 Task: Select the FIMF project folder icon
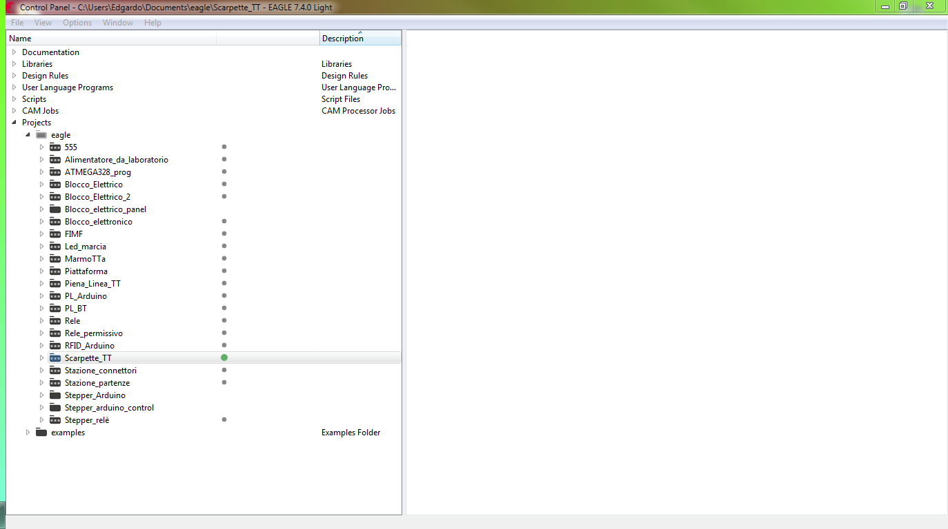point(55,234)
